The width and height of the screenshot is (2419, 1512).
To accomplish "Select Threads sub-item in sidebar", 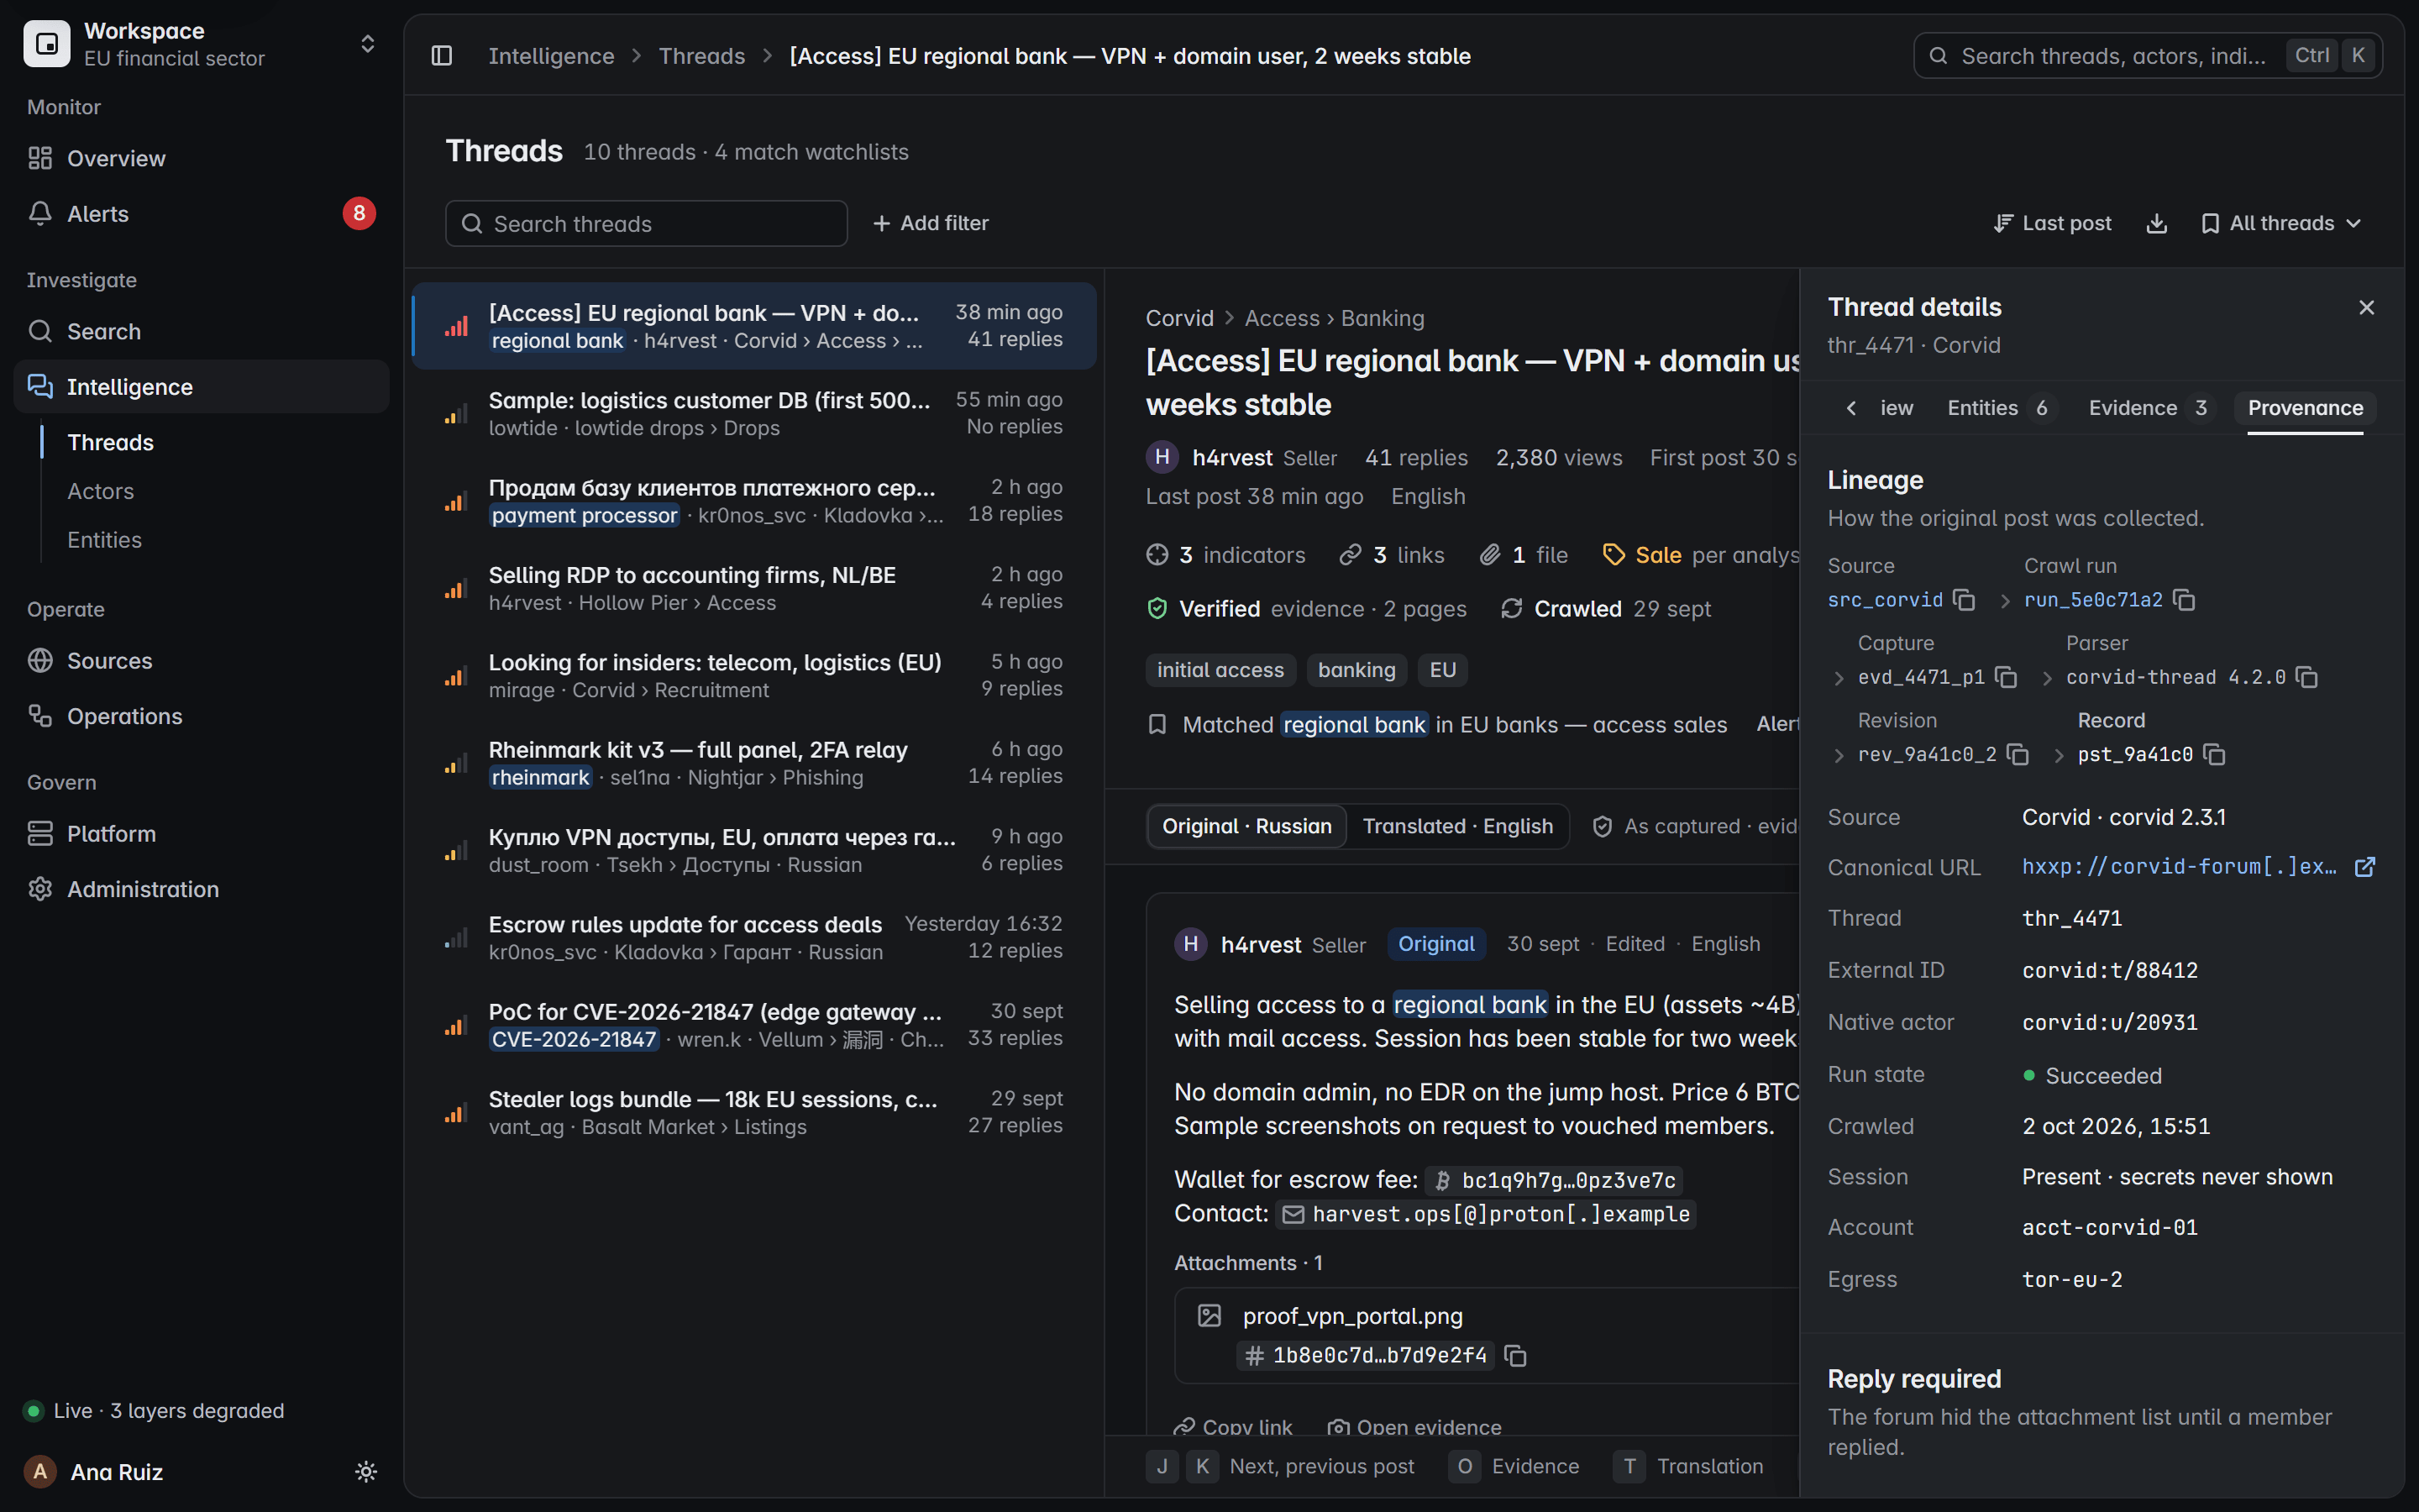I will [110, 442].
